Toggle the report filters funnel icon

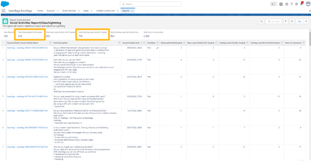[286, 22]
